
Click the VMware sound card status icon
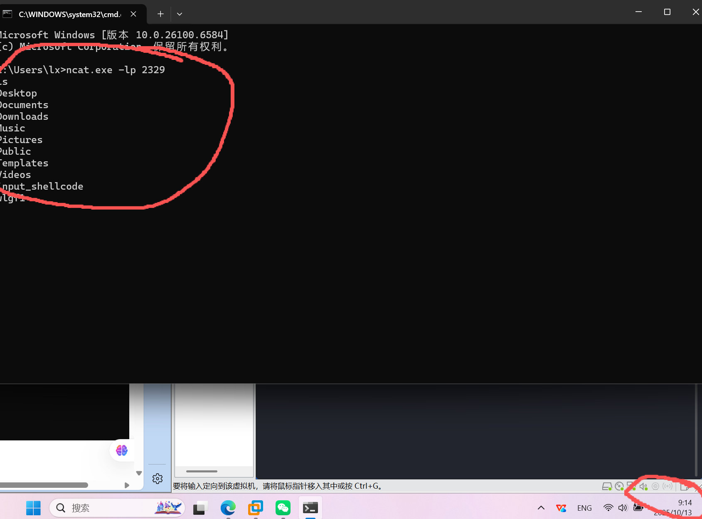[643, 486]
